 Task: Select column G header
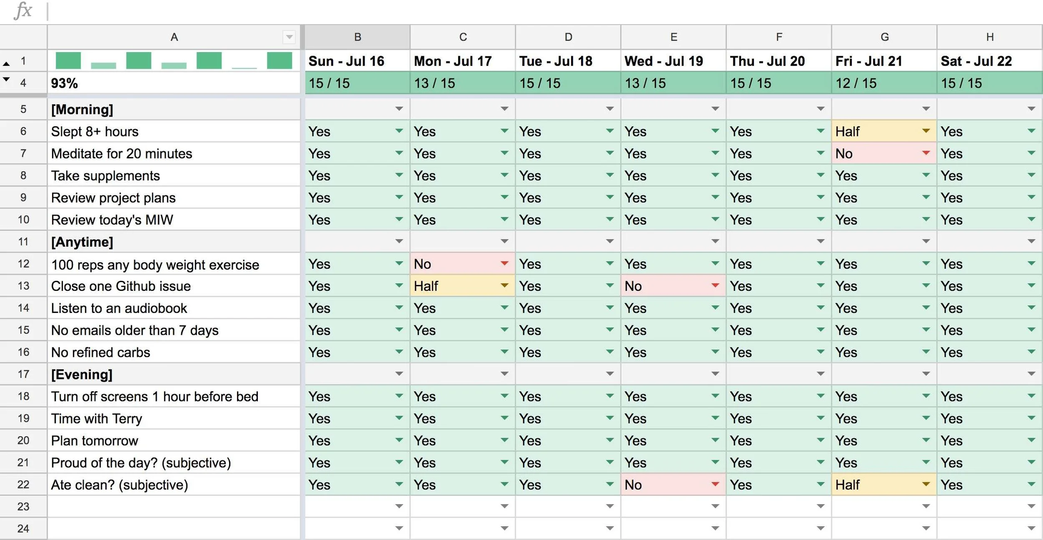tap(884, 37)
